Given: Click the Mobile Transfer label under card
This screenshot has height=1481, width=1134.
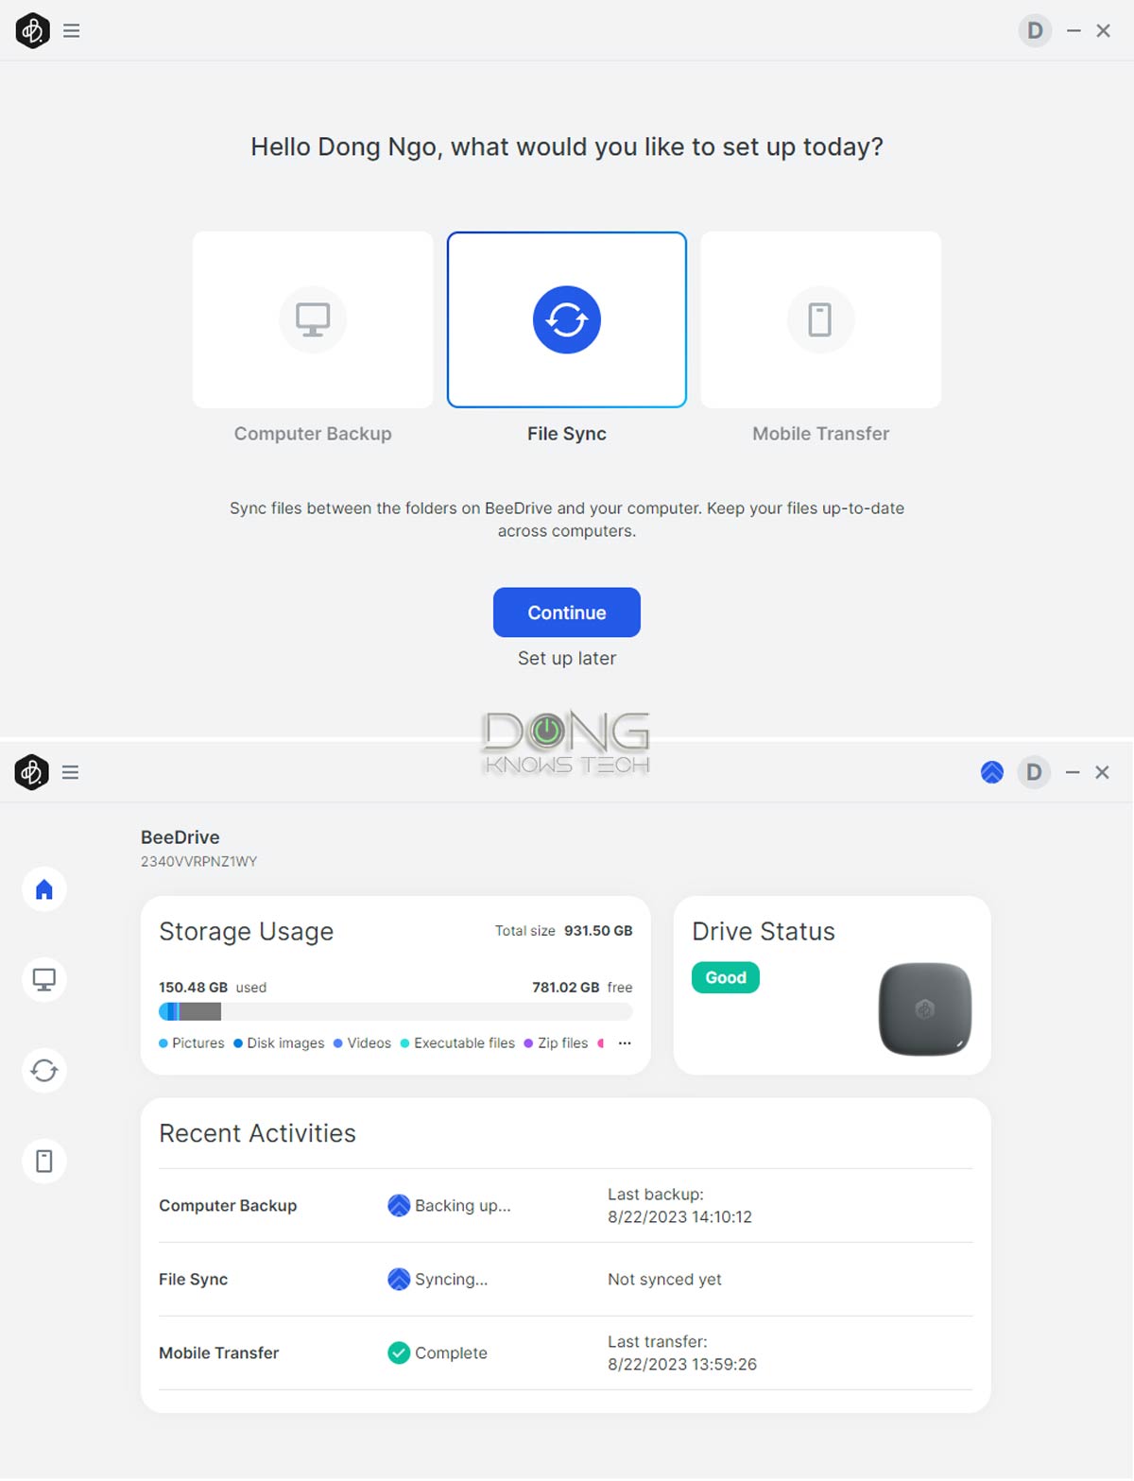Looking at the screenshot, I should (820, 434).
